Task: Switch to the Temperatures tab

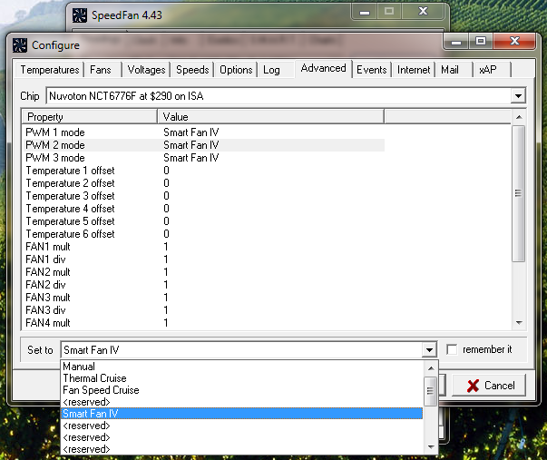Action: [x=50, y=70]
